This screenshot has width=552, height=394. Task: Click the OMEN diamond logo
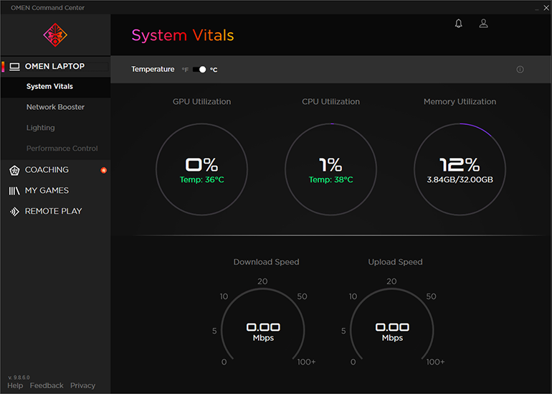55,35
